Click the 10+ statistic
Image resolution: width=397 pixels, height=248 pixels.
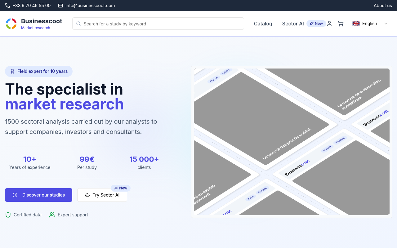(x=30, y=159)
